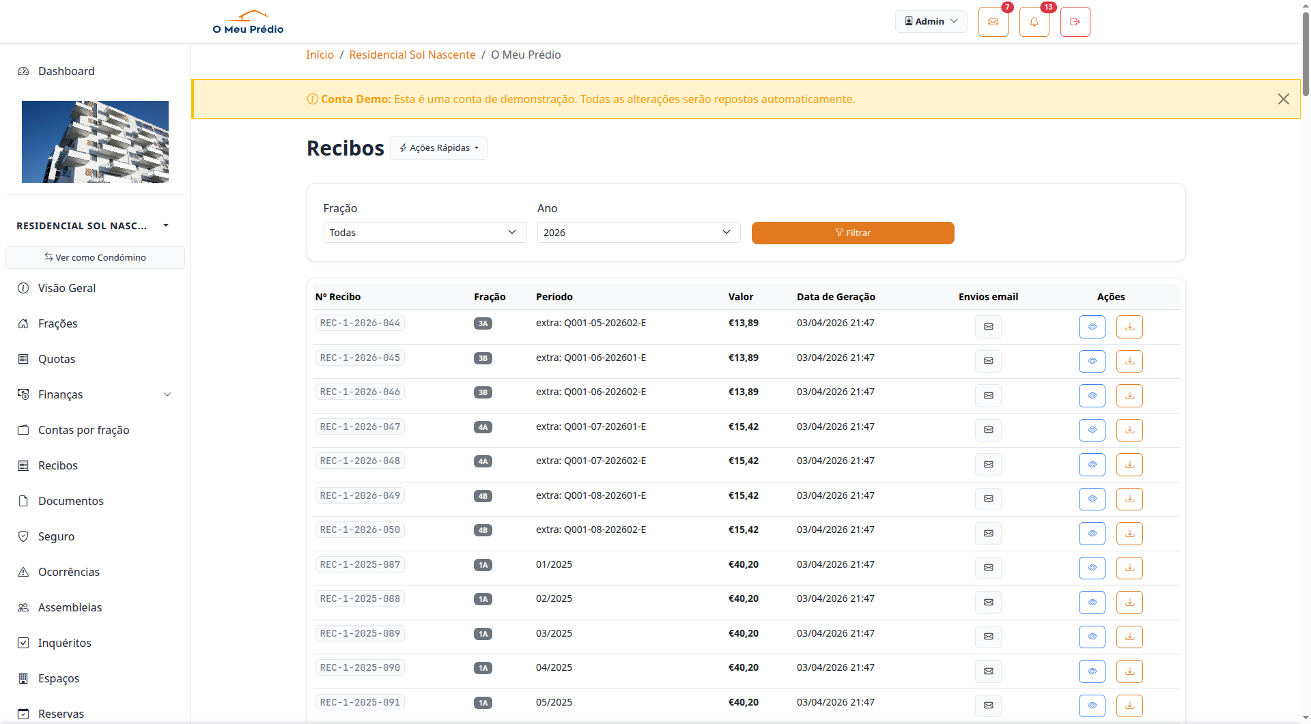This screenshot has height=724, width=1311.
Task: View receipt REC-1-2025-087 with eye icon
Action: click(1092, 568)
